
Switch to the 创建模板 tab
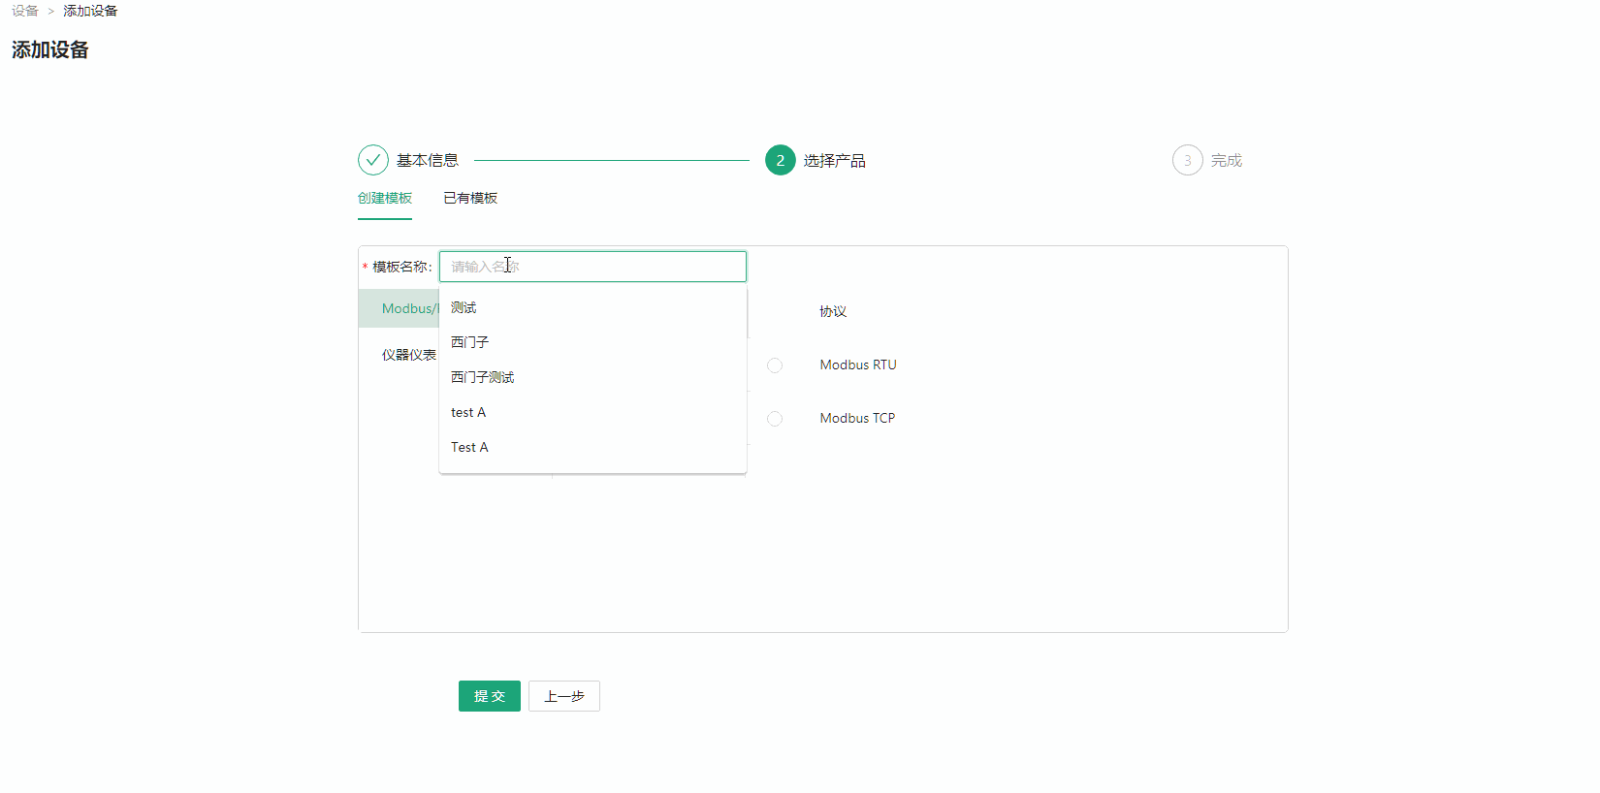[385, 199]
